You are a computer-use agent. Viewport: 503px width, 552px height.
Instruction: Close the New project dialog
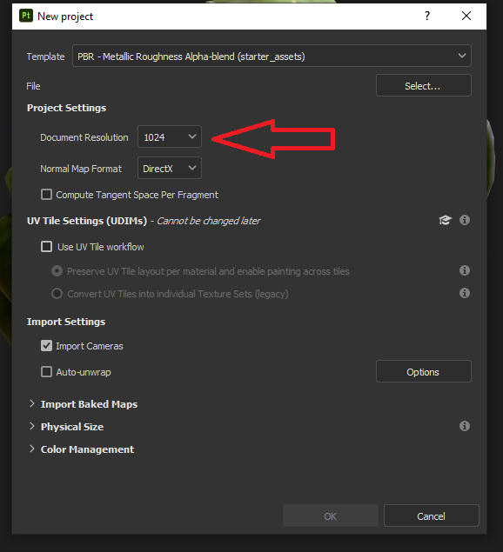tap(466, 16)
